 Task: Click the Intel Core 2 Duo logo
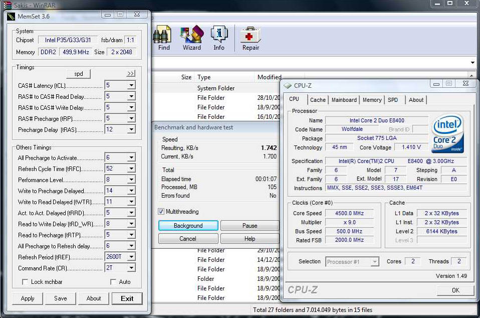[x=447, y=133]
